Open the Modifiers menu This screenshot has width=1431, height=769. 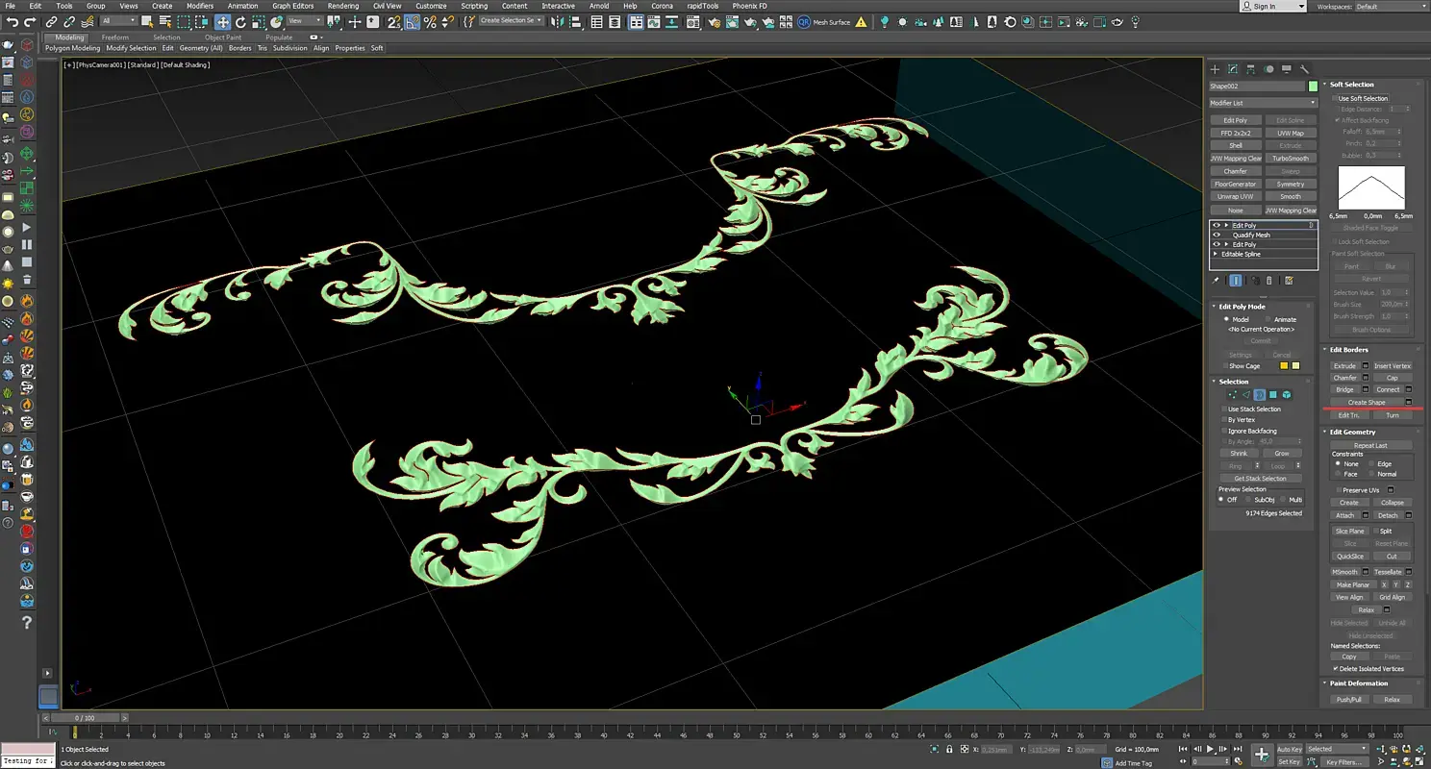tap(200, 6)
